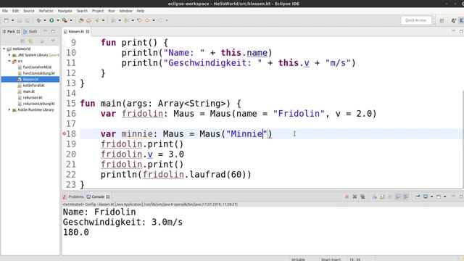Click the External Tools run icon
464x261 pixels.
click(65, 20)
